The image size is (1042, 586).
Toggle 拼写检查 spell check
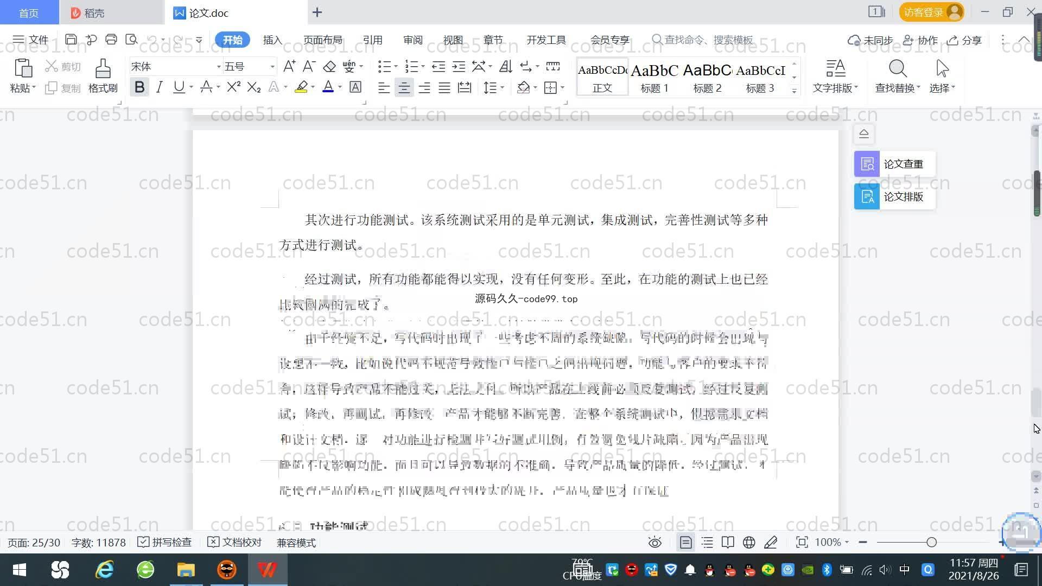pos(164,543)
